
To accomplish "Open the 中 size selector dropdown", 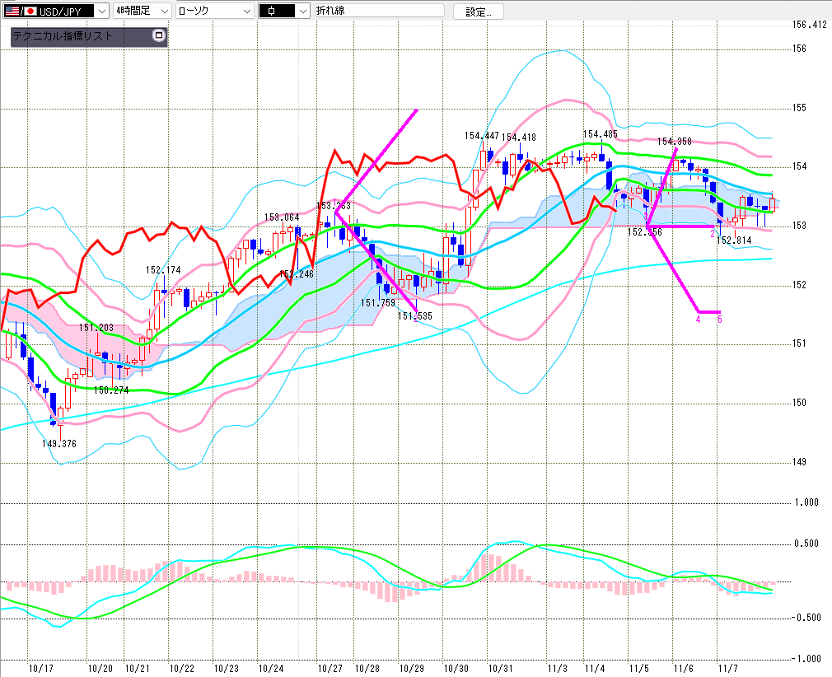I will pyautogui.click(x=302, y=11).
